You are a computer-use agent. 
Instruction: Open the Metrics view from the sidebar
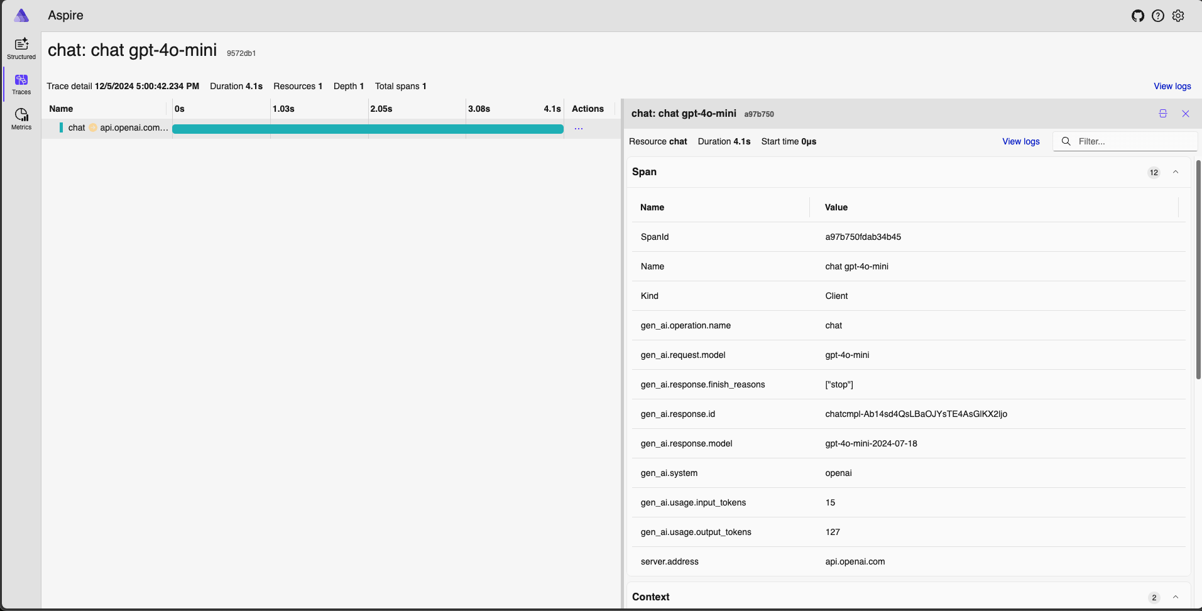coord(21,118)
